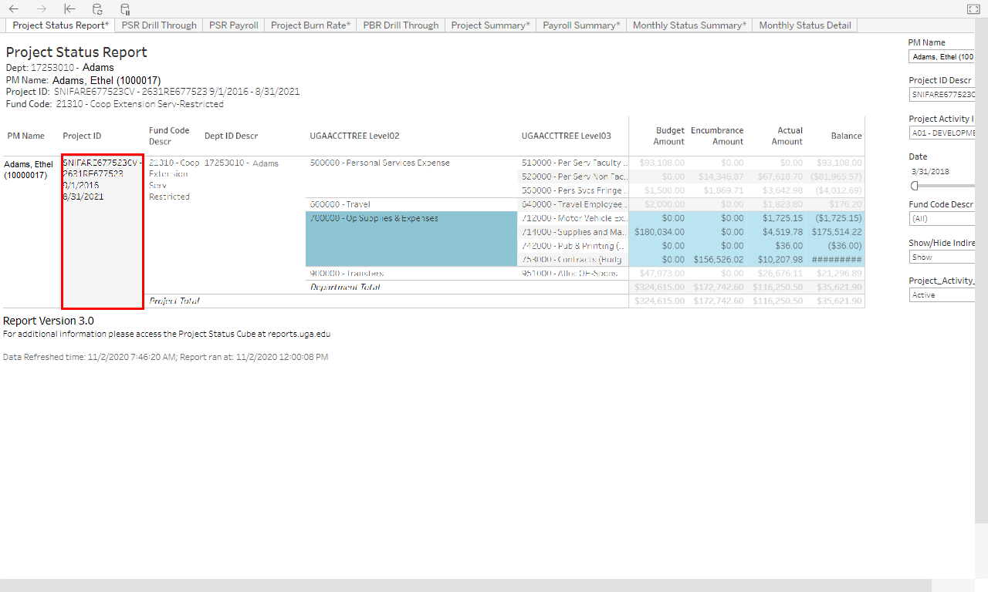
Task: Click the Dept ID Descr column header
Action: [231, 136]
